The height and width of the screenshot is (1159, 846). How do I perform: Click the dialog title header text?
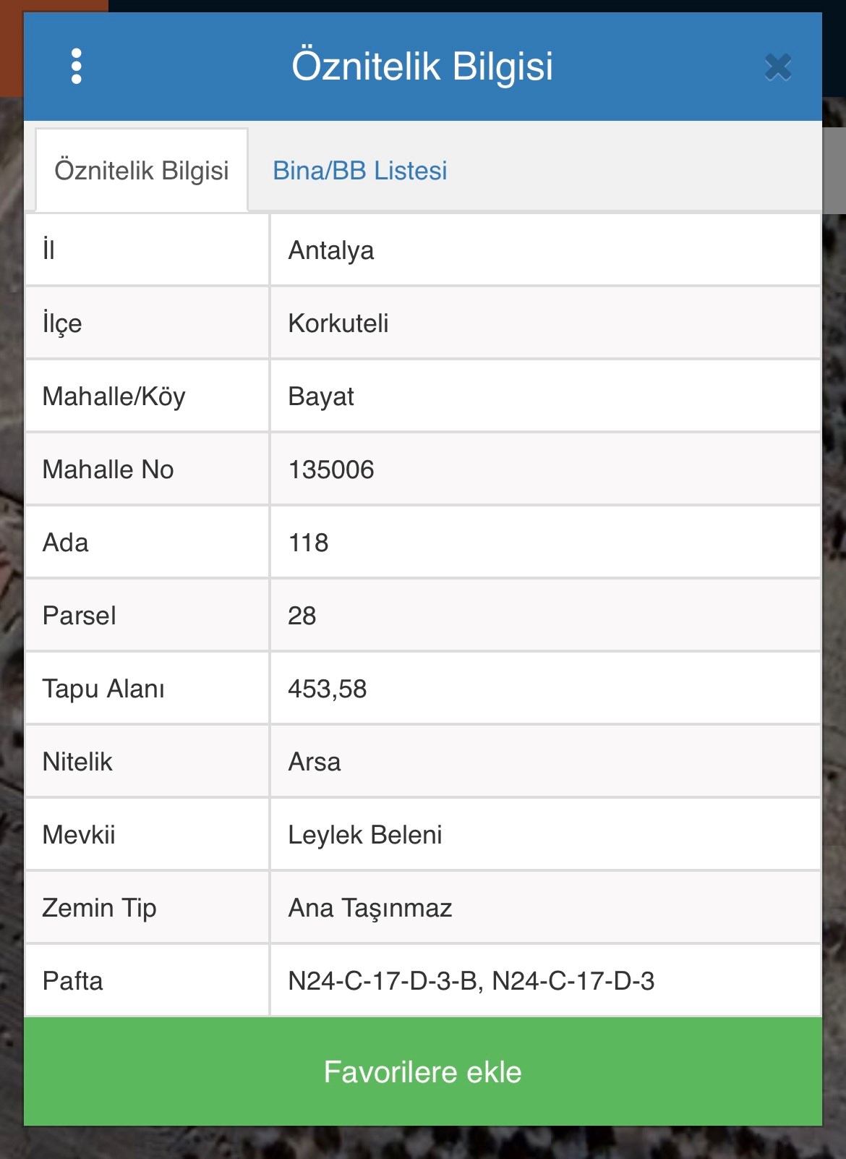click(422, 67)
